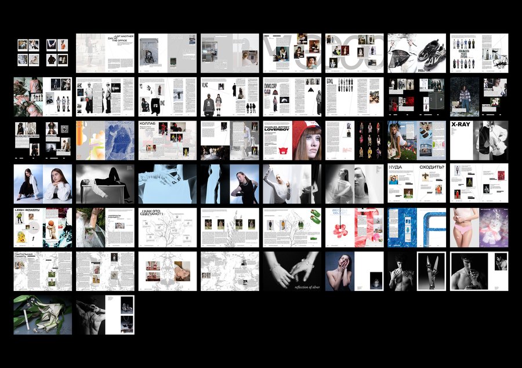Open the shirtless man and scissors spread
This screenshot has height=368, width=522.
tap(417, 271)
